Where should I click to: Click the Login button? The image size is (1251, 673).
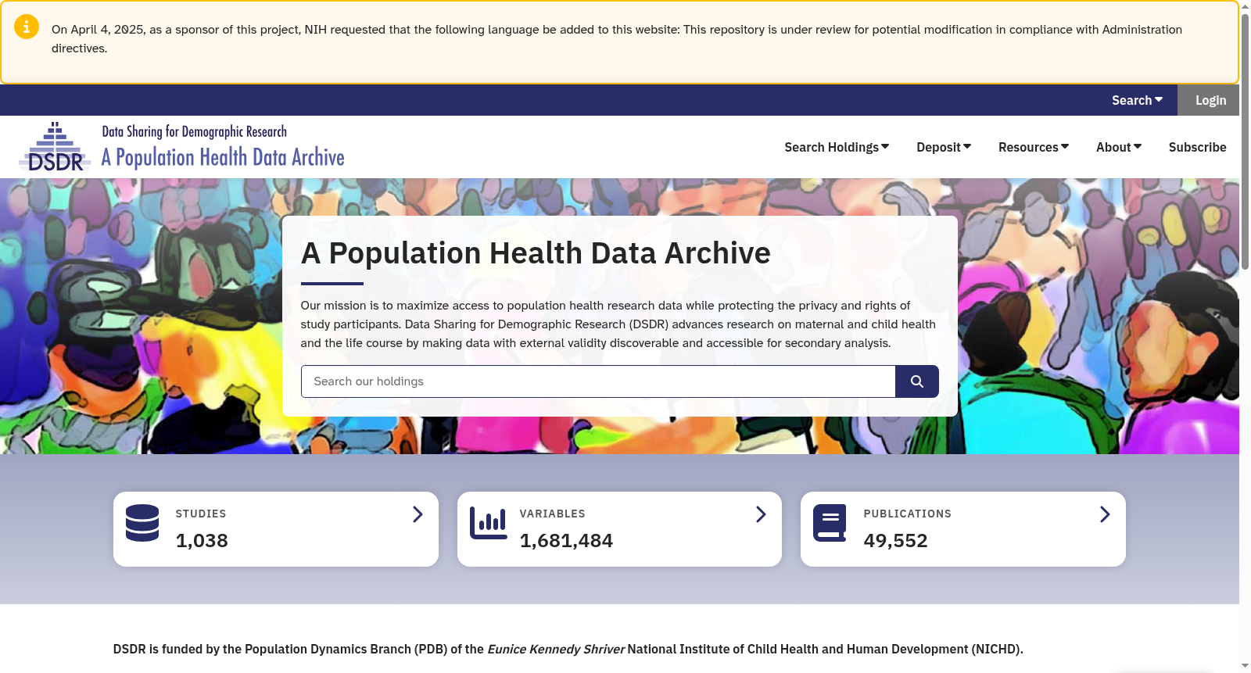click(x=1210, y=100)
